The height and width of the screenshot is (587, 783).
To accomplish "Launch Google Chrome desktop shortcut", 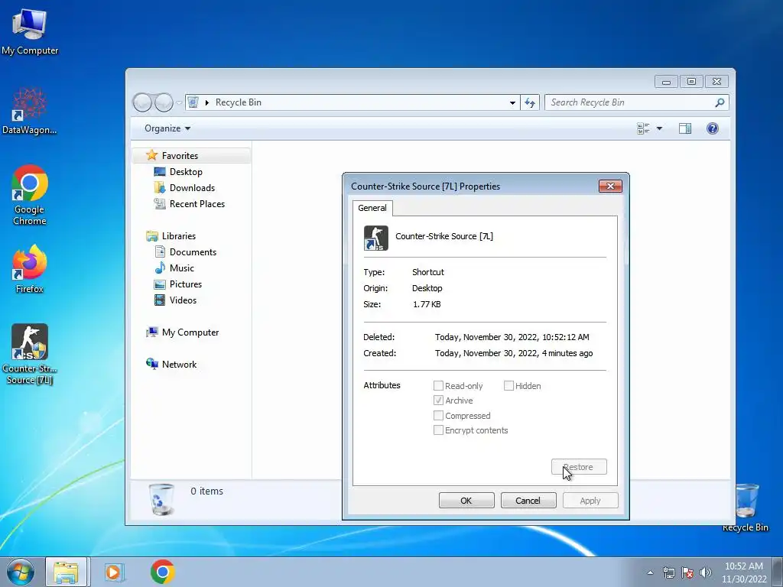I will [30, 195].
